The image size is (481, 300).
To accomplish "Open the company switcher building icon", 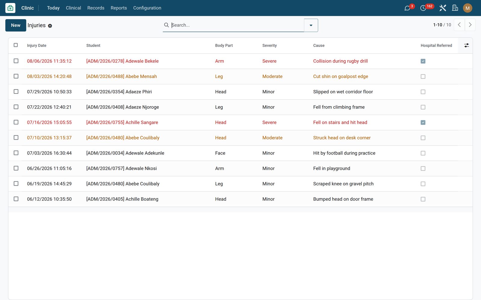I will pyautogui.click(x=455, y=8).
